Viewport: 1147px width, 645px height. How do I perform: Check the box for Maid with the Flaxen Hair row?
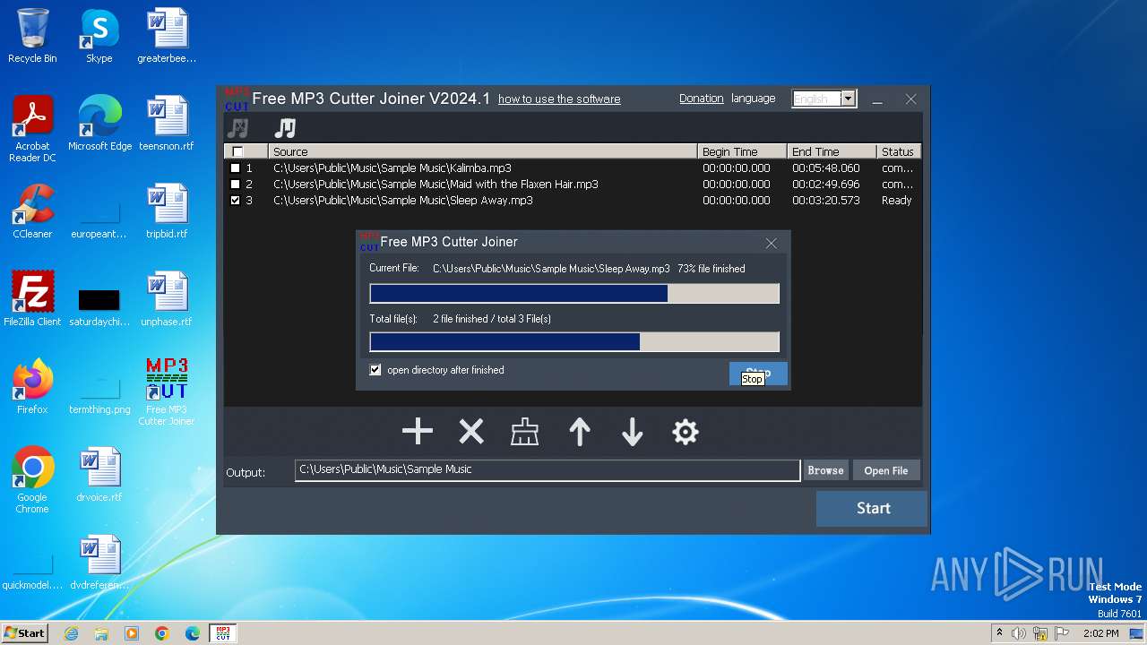pos(236,185)
